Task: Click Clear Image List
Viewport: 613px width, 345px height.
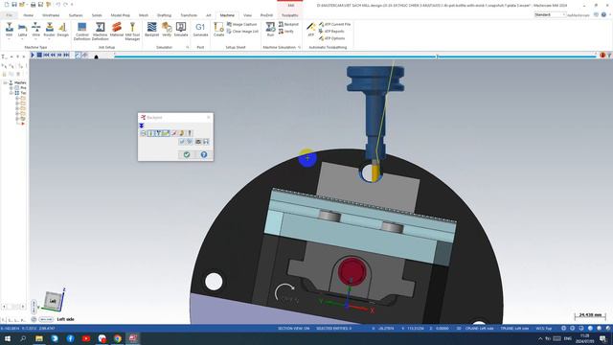Action: tap(242, 32)
